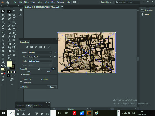Click the Trace button
The height and width of the screenshot is (116, 155).
pos(52,87)
